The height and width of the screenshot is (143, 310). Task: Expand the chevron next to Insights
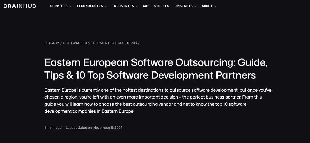click(196, 6)
